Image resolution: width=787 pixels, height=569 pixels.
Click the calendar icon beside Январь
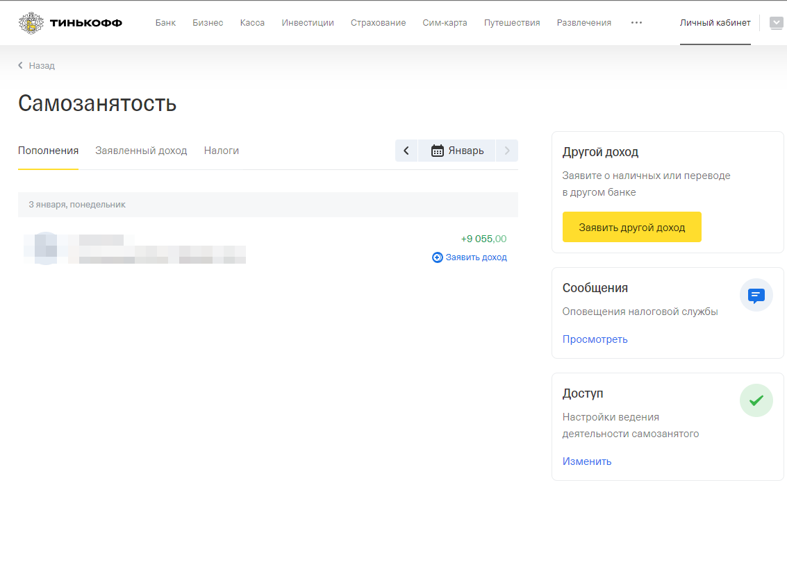pyautogui.click(x=438, y=151)
